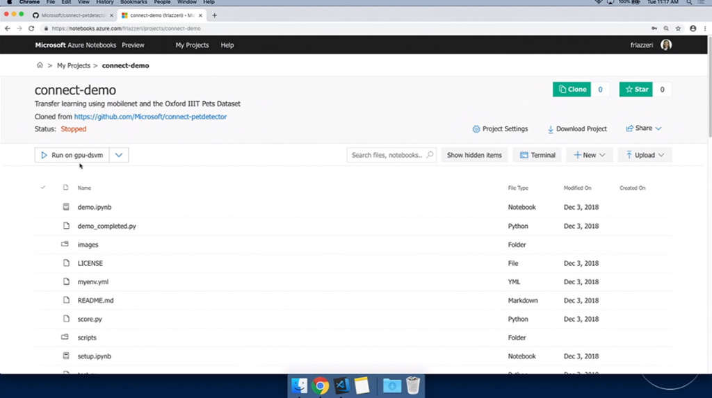The height and width of the screenshot is (398, 712).
Task: Open the History menu in menu bar
Action: 104,2
